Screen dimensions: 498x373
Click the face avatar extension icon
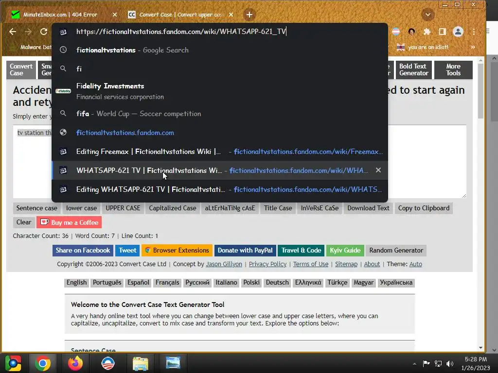coord(411,32)
